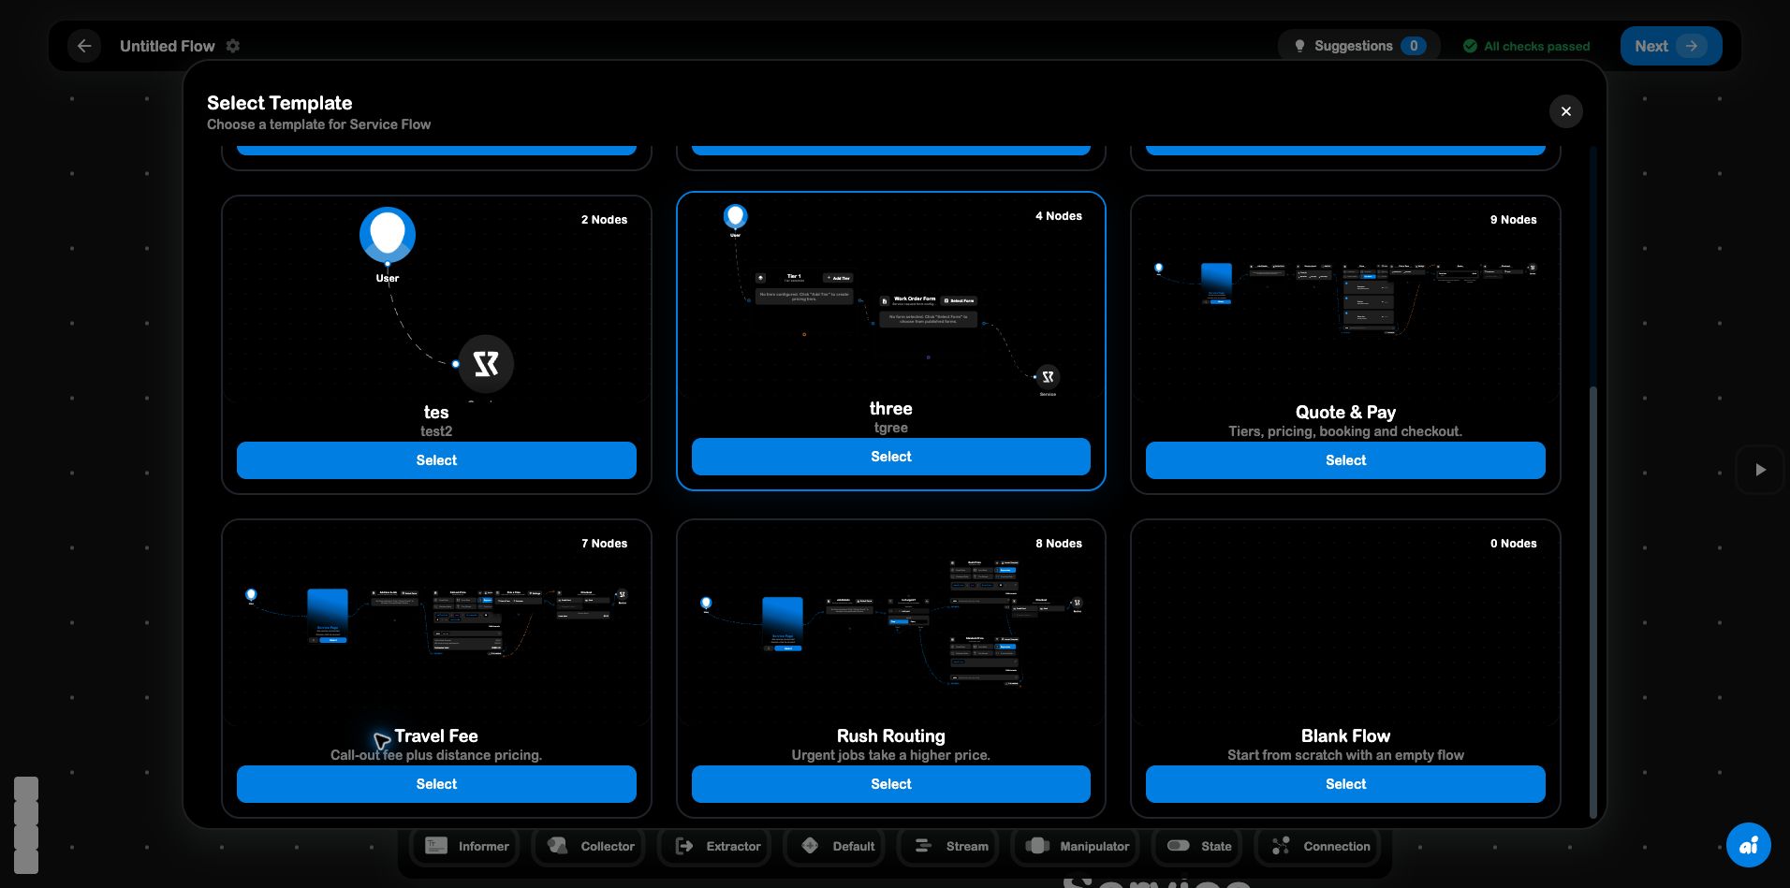
Task: Click the play arrow on right edge
Action: coord(1760,470)
